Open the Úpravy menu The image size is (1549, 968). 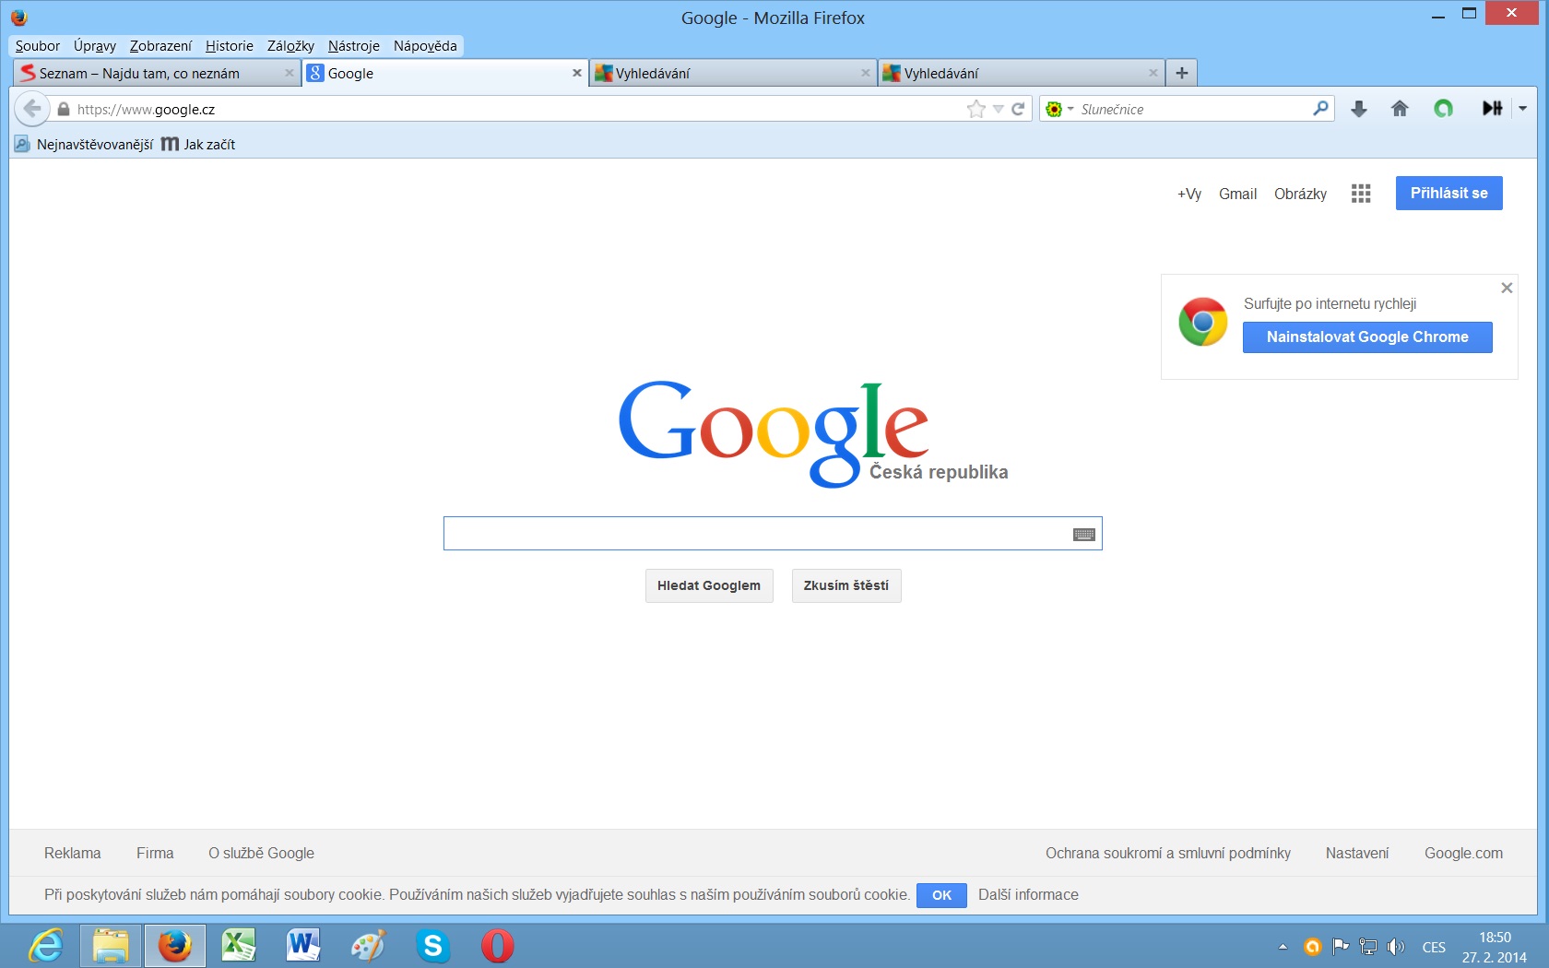point(95,46)
